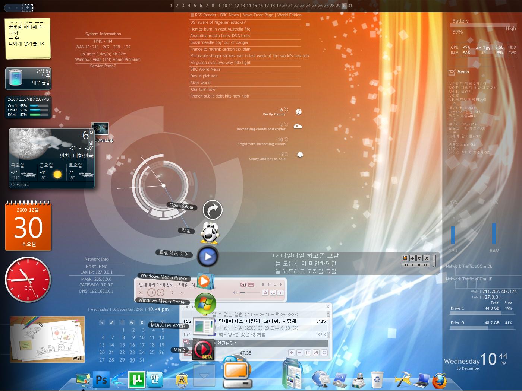Screen dimensions: 522x391
Task: Open 'Argentina media heirs' DNA tests' headline
Action: (x=220, y=36)
